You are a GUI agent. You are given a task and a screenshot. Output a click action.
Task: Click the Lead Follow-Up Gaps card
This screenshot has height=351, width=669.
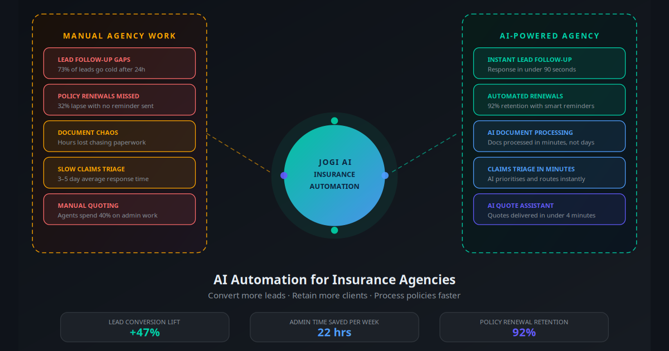(x=119, y=63)
